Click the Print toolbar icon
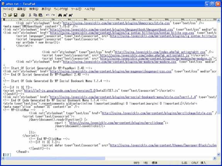Image resolution: width=222 pixels, height=166 pixels. point(23,15)
